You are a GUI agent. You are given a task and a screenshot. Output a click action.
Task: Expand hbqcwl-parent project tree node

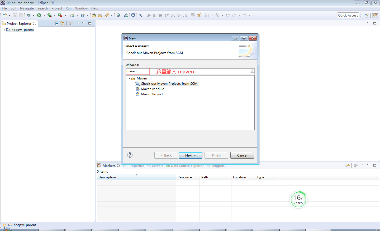coord(4,30)
